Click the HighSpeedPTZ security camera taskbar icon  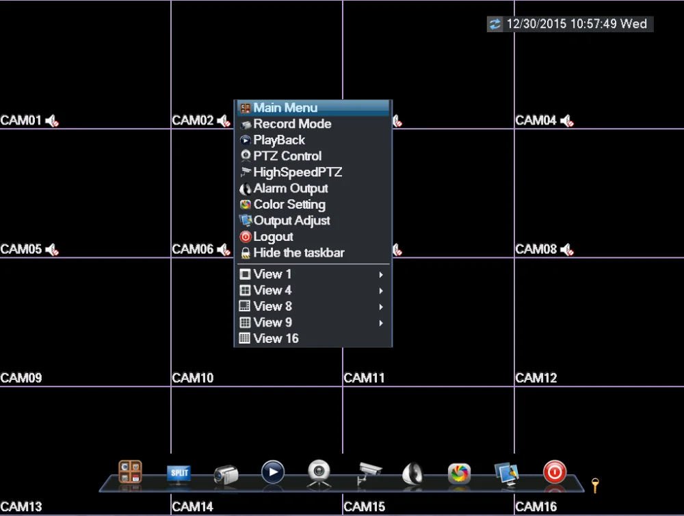(369, 473)
